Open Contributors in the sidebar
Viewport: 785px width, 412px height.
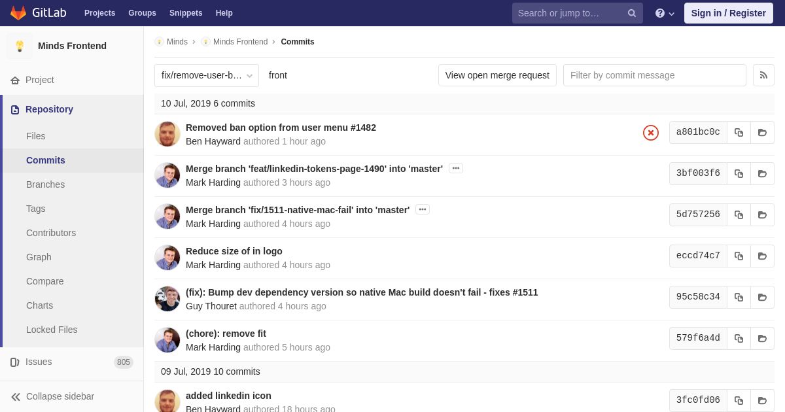click(x=72, y=233)
